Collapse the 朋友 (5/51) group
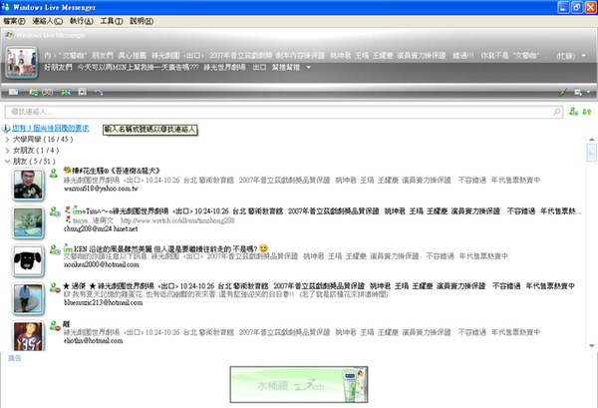This screenshot has height=408, width=598. [x=7, y=162]
